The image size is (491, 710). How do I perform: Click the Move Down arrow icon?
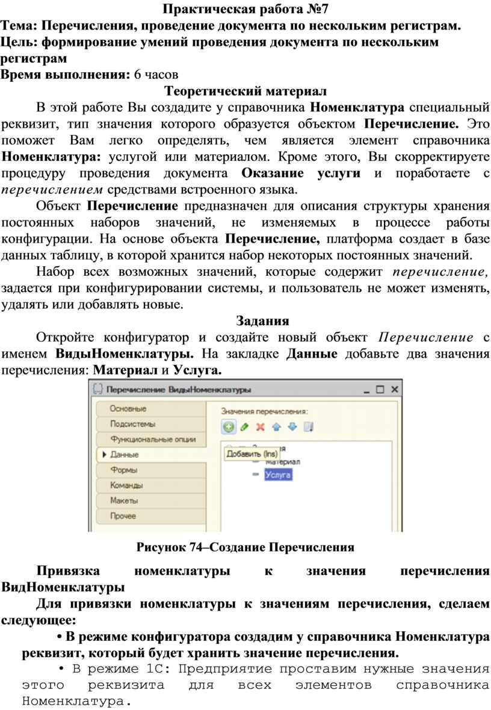[292, 426]
